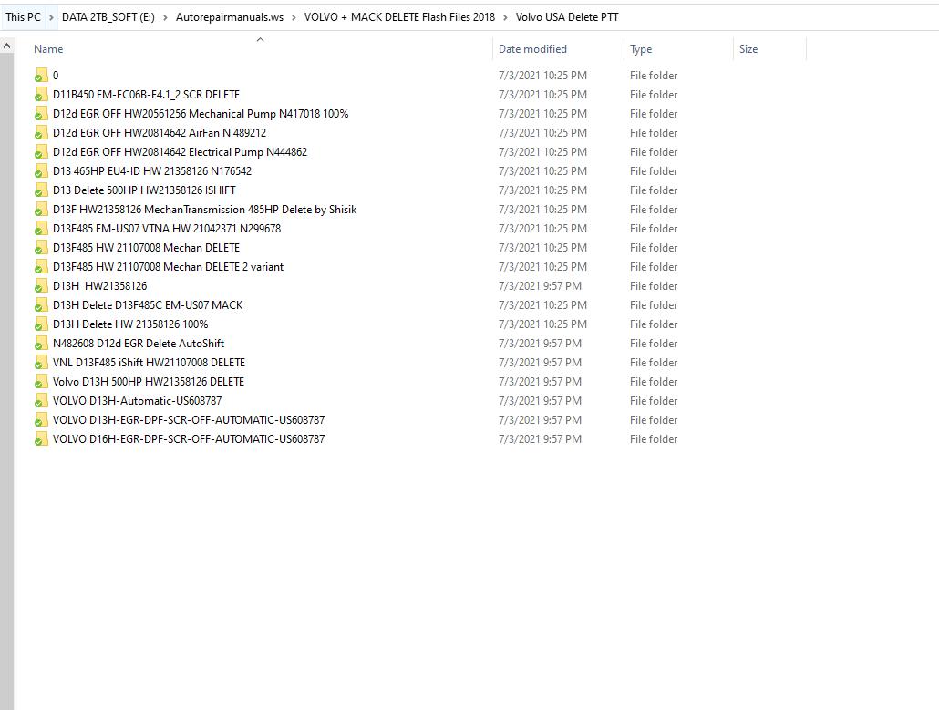
Task: Click folder icon for VOLVO D13H-EGR-DPF-SCR-OFF-AUTOMATIC
Action: pos(41,420)
